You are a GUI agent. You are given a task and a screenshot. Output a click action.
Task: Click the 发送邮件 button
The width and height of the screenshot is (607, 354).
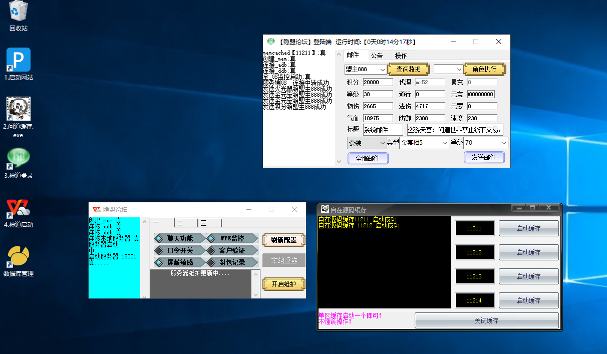coord(484,157)
